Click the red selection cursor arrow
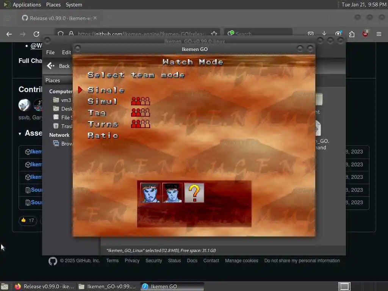 point(80,90)
